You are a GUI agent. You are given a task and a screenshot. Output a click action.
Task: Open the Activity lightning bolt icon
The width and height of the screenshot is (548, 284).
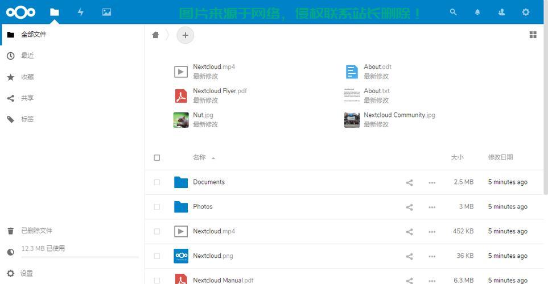click(x=81, y=12)
